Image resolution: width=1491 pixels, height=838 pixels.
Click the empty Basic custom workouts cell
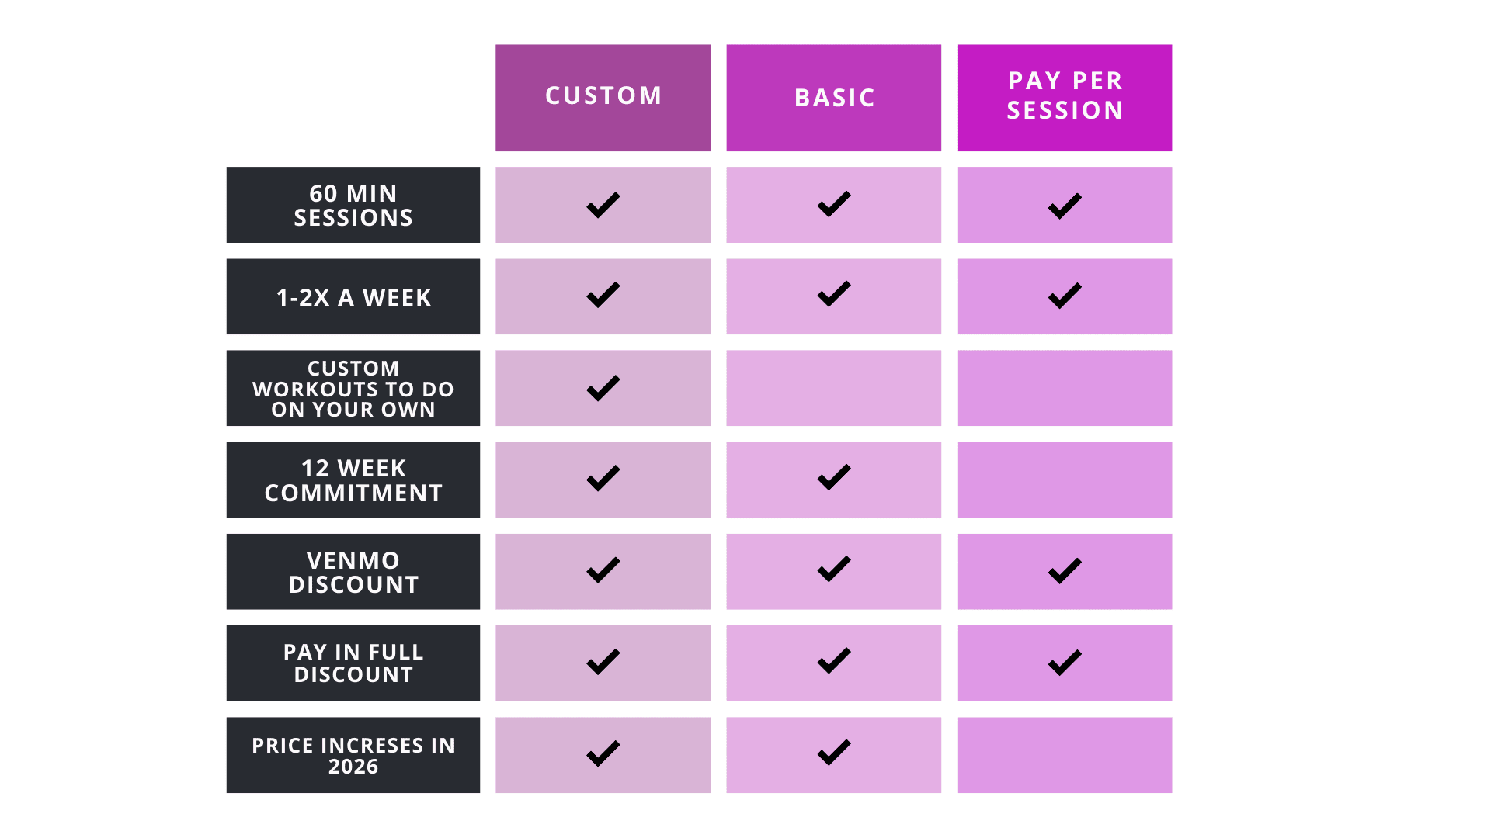[x=833, y=388]
